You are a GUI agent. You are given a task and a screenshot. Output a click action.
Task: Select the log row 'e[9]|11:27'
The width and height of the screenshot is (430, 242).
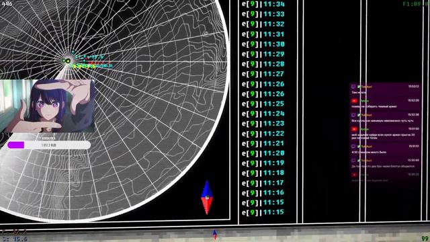pyautogui.click(x=263, y=74)
